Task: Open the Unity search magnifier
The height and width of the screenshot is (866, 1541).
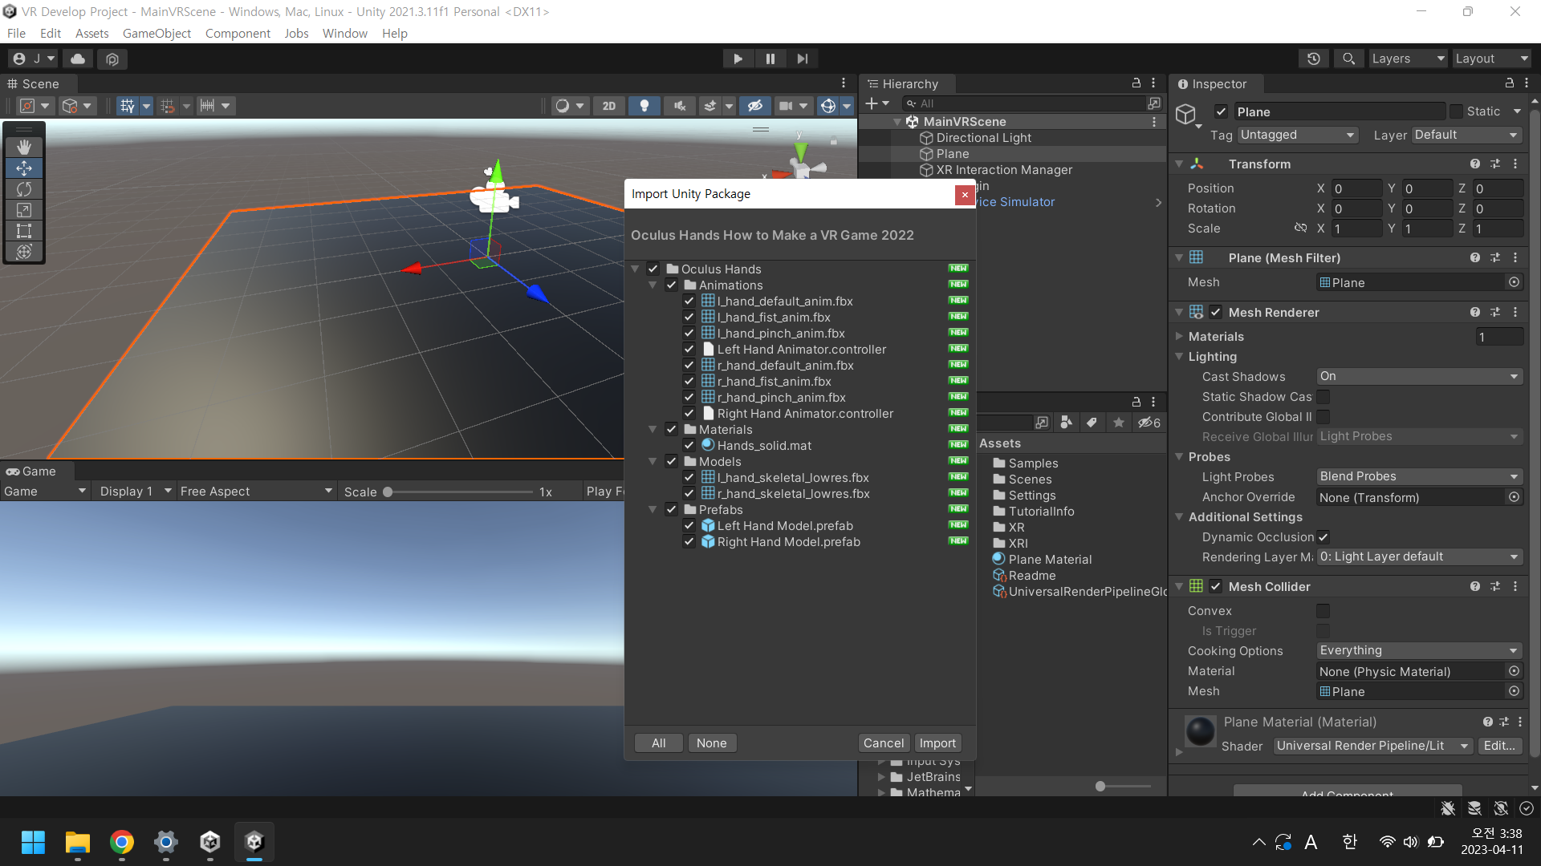Action: [x=1349, y=59]
